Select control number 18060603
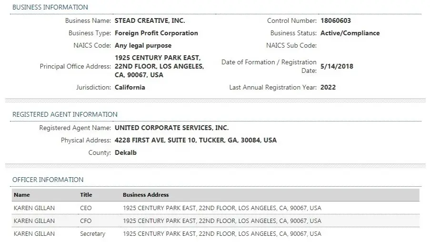Screen dimensions: 430x242 [336, 20]
